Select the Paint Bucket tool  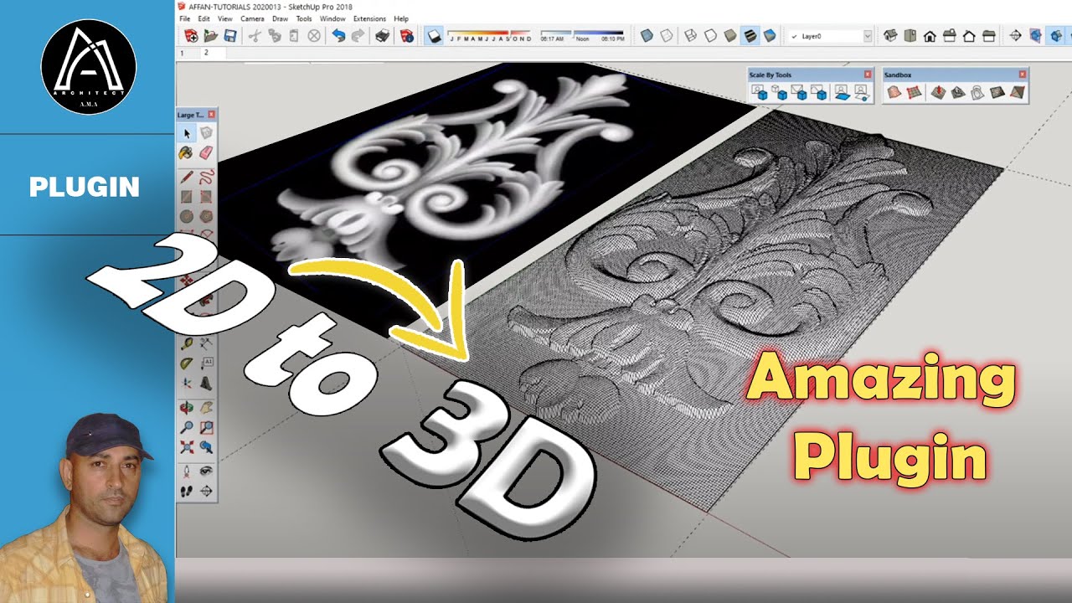[x=187, y=152]
